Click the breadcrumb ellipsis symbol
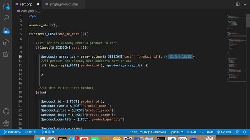250x140 pixels. point(39,11)
